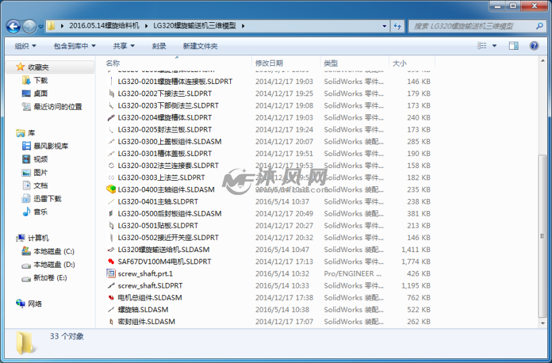Click the Pro/ENGINEER icon of screw_shaft.prt.1
The image size is (552, 363).
[x=111, y=274]
